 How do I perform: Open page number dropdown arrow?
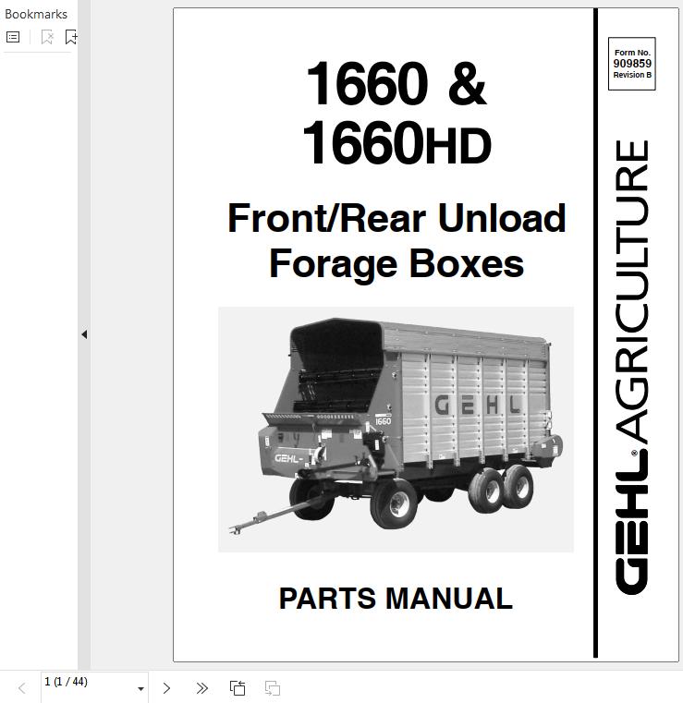[140, 688]
